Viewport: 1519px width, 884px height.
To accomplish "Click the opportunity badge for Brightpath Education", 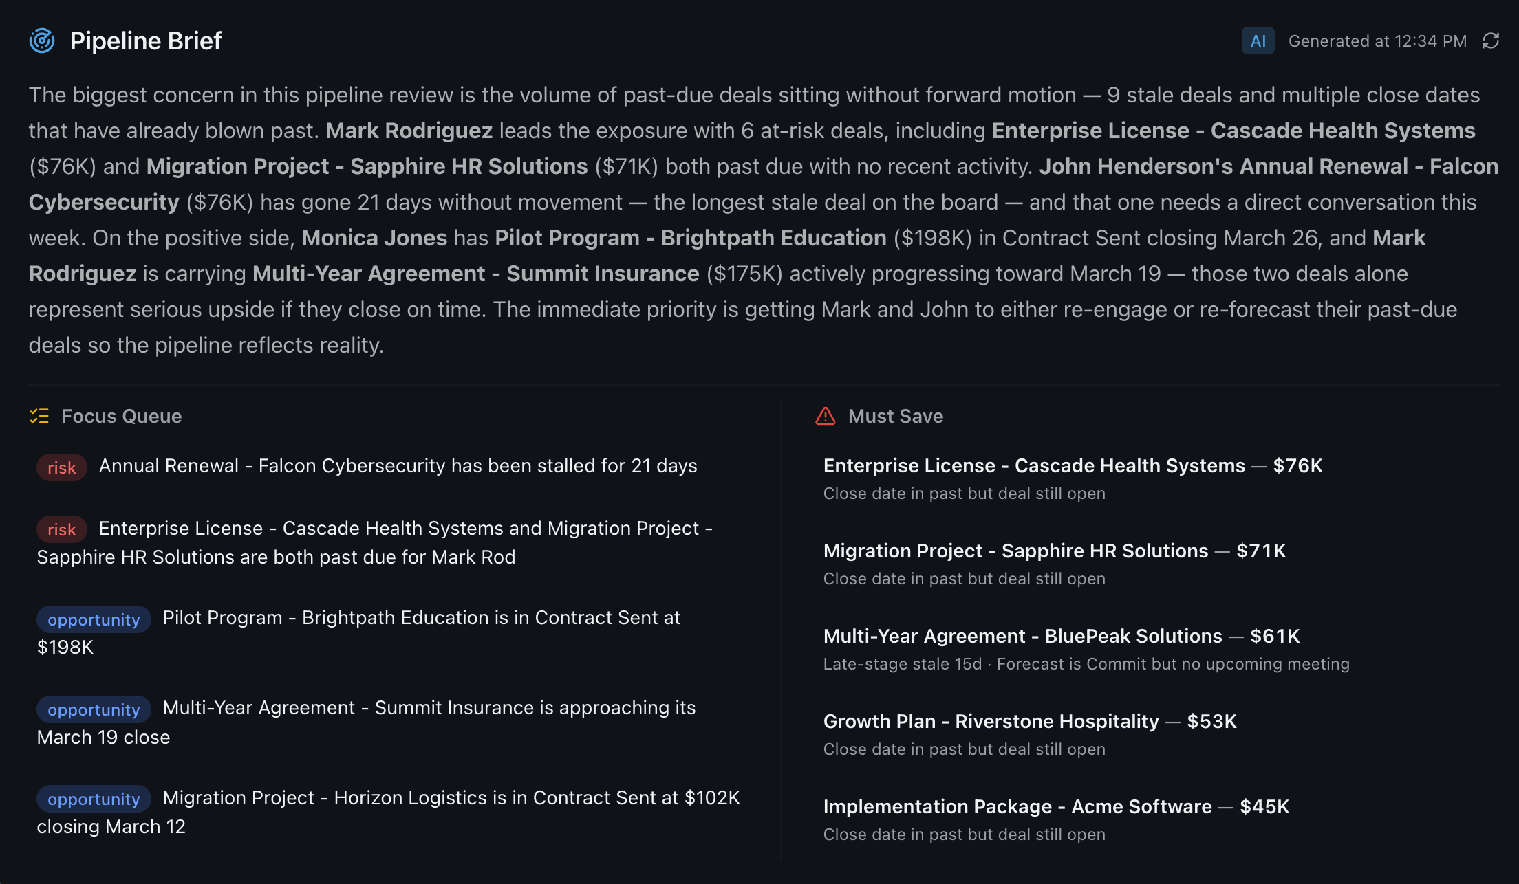I will [93, 619].
